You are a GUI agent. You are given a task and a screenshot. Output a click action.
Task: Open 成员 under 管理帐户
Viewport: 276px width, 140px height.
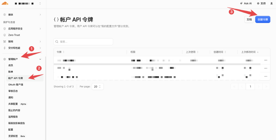pyautogui.click(x=11, y=65)
